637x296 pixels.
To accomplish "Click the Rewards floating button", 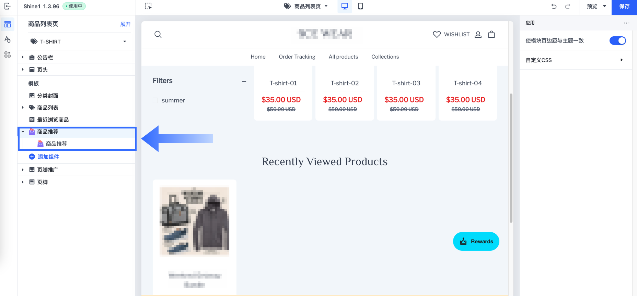I will pyautogui.click(x=476, y=242).
